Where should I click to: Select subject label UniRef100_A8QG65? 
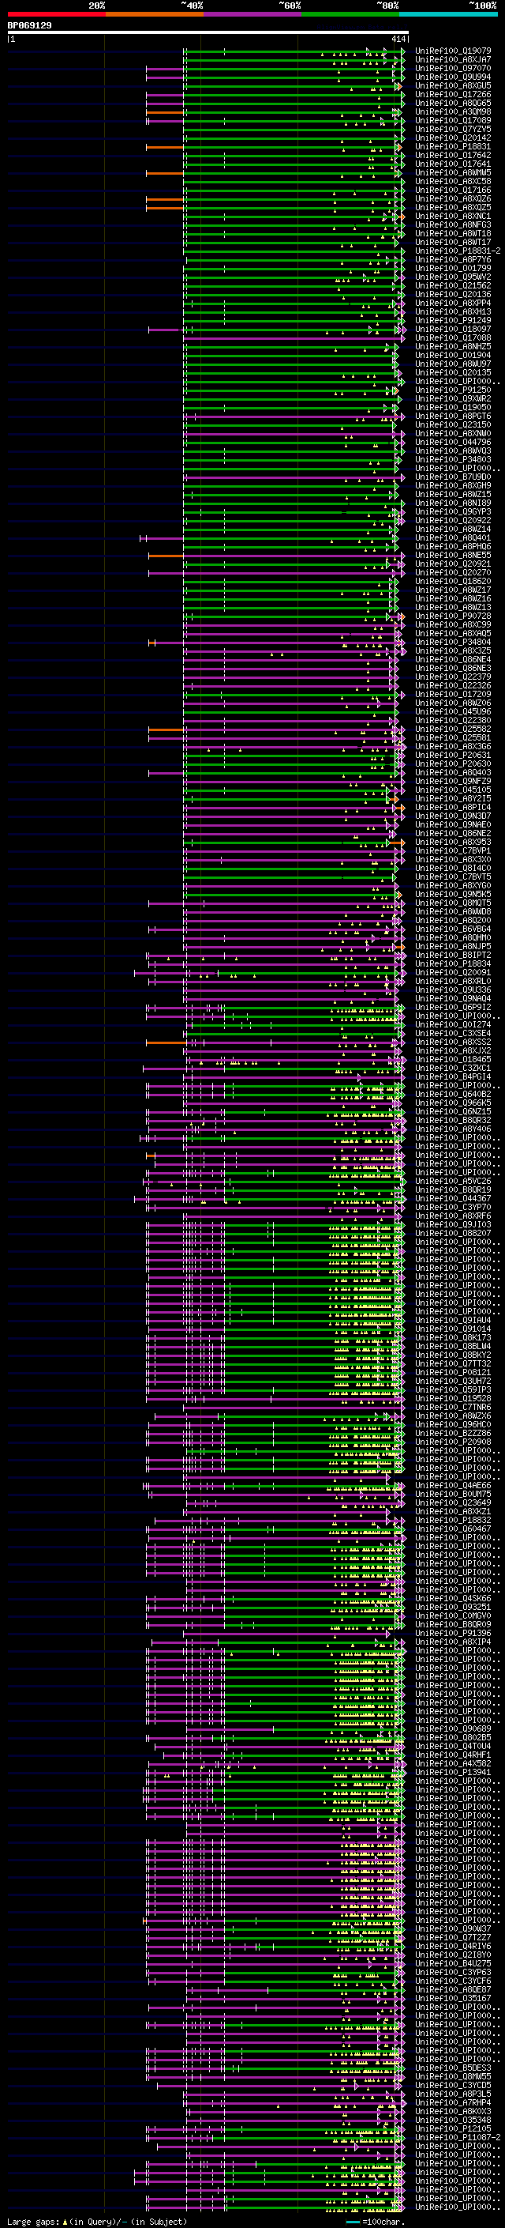click(x=453, y=103)
